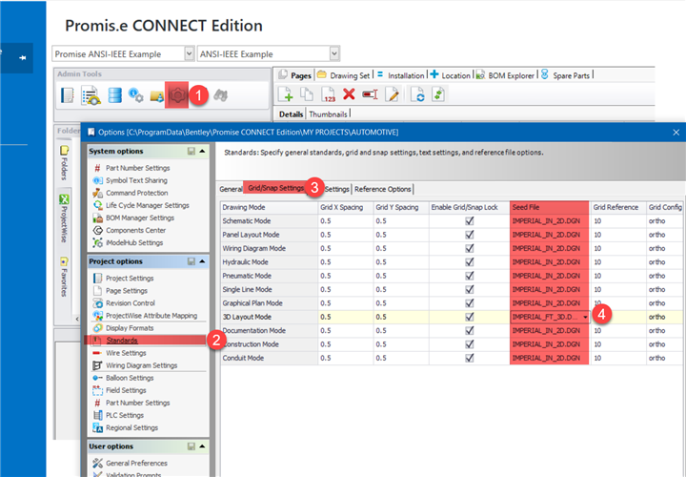Click the info-gear icon in Admin Tools
The width and height of the screenshot is (686, 477).
click(135, 95)
